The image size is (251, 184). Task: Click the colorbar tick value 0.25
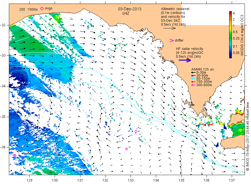(x=236, y=38)
